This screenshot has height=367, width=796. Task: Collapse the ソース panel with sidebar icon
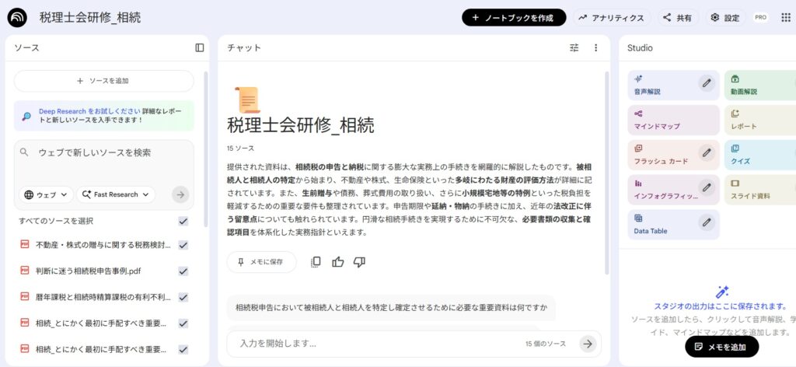[x=200, y=47]
